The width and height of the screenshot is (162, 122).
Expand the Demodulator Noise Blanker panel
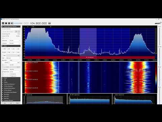(x=11, y=92)
